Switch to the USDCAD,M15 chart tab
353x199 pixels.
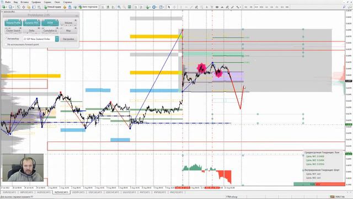pyautogui.click(x=95, y=192)
